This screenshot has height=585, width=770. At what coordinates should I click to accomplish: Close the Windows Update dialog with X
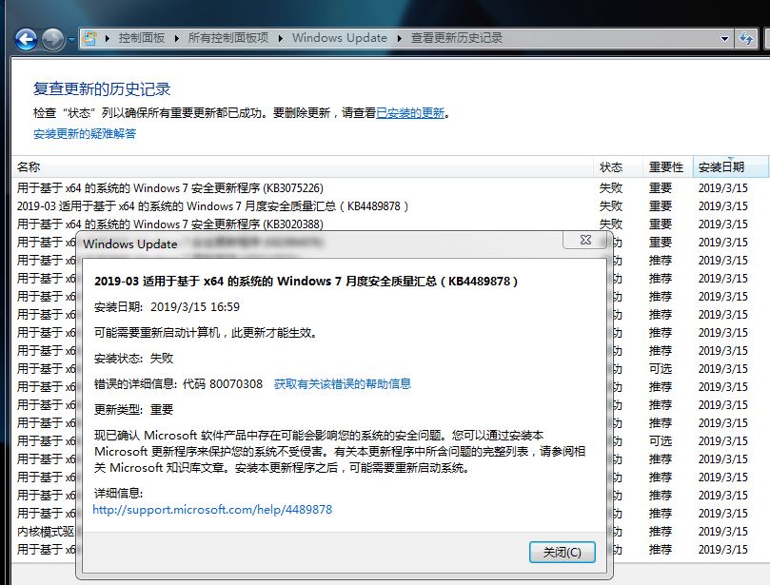(x=585, y=240)
